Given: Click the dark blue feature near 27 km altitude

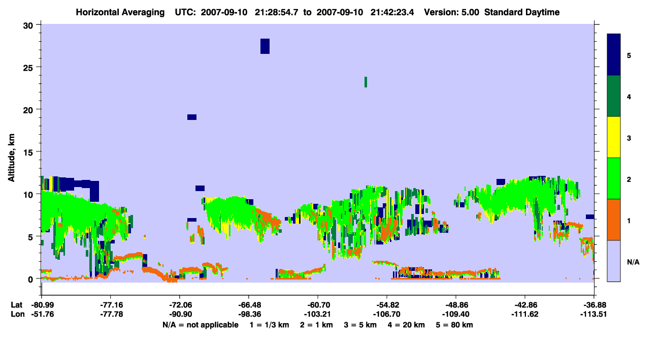Looking at the screenshot, I should tap(265, 46).
